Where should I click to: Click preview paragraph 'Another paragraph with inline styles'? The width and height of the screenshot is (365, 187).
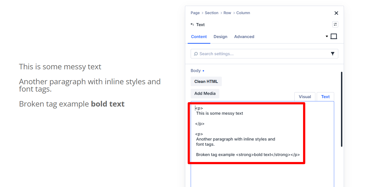[x=90, y=85]
